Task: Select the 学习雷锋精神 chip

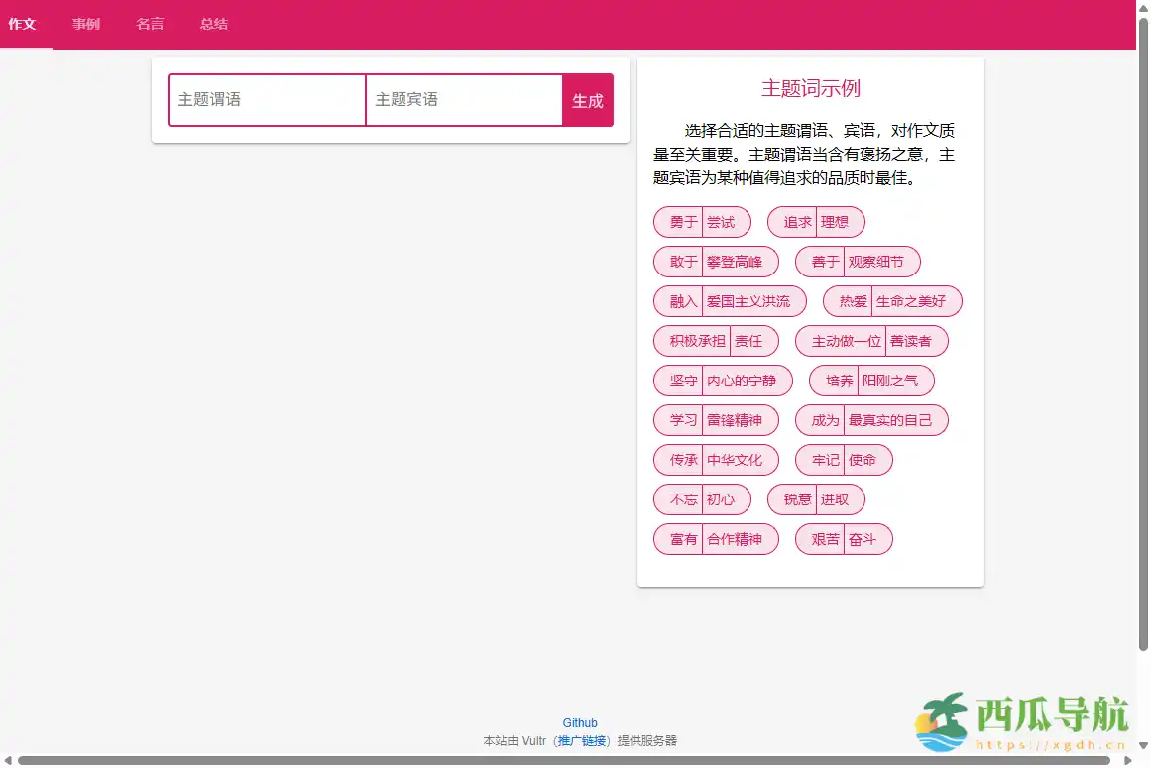Action: click(715, 419)
